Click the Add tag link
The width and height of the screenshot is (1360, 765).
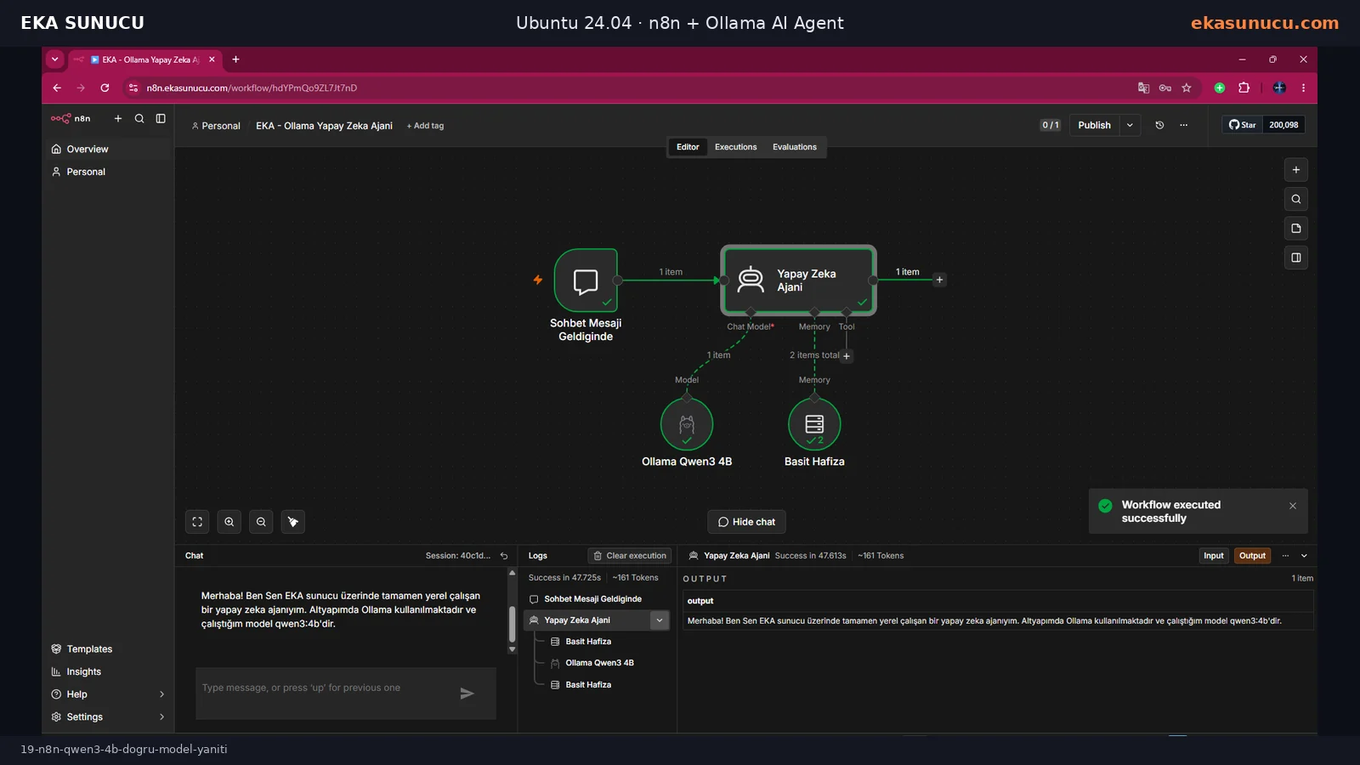click(x=425, y=126)
